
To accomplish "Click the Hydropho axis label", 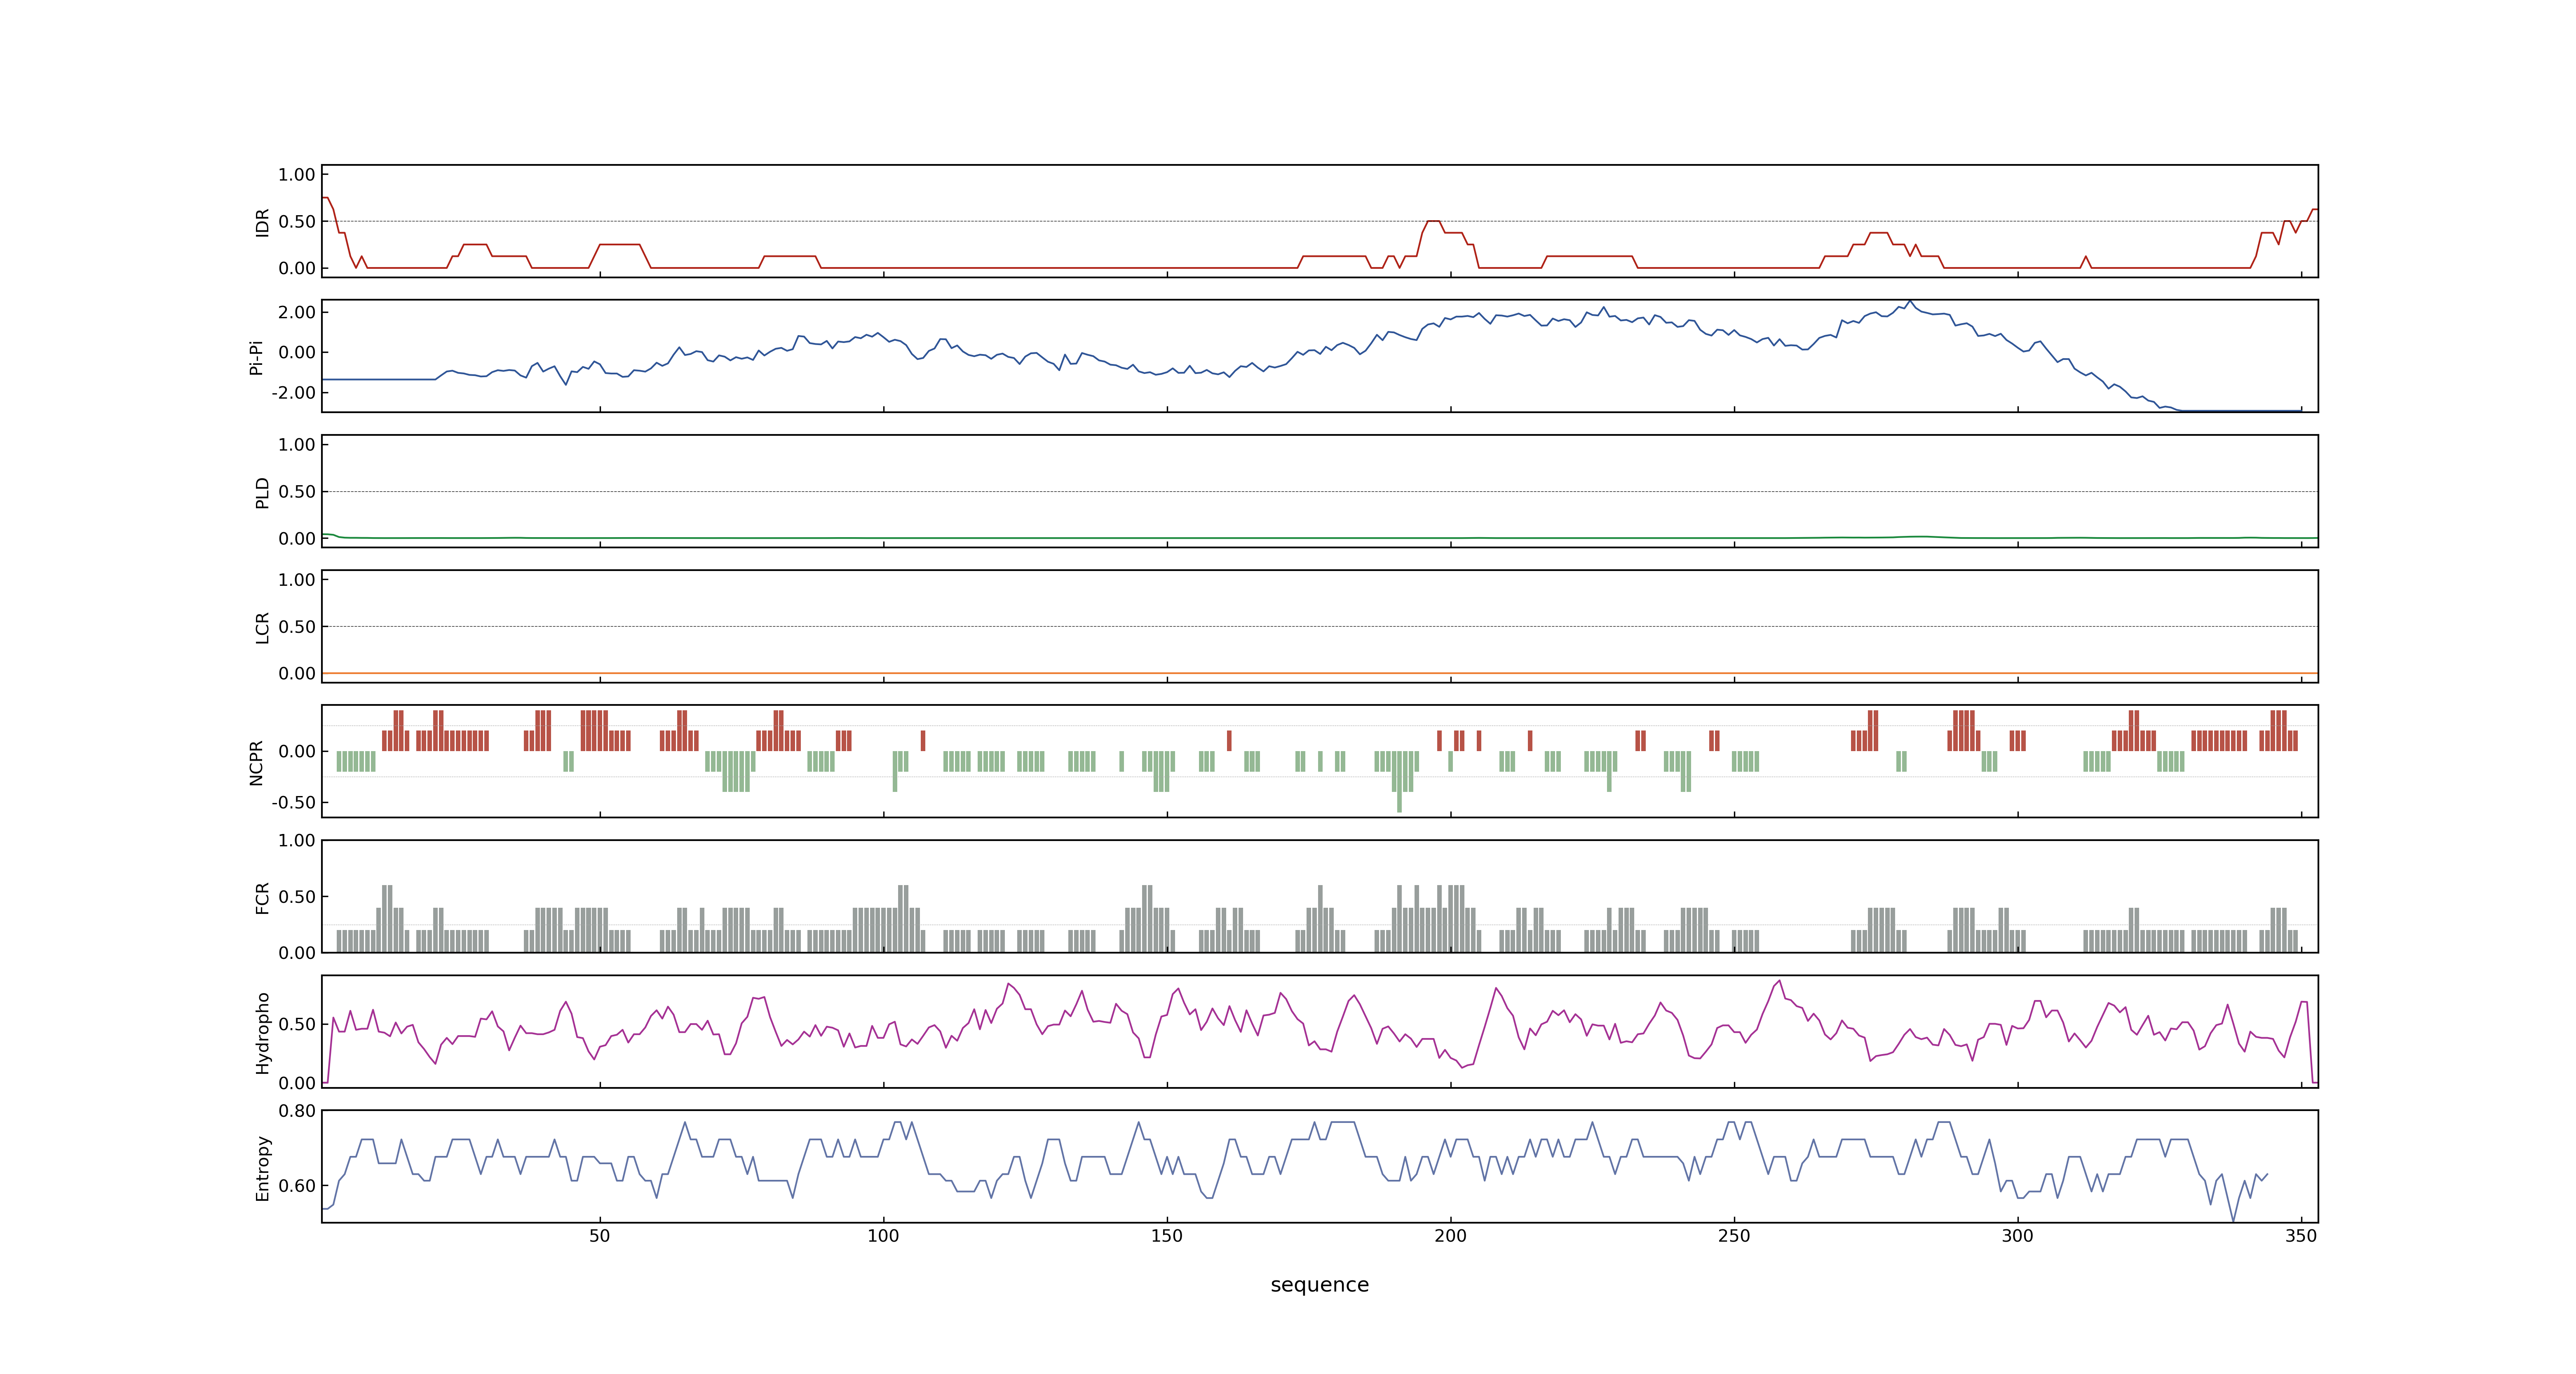I will click(x=262, y=1033).
